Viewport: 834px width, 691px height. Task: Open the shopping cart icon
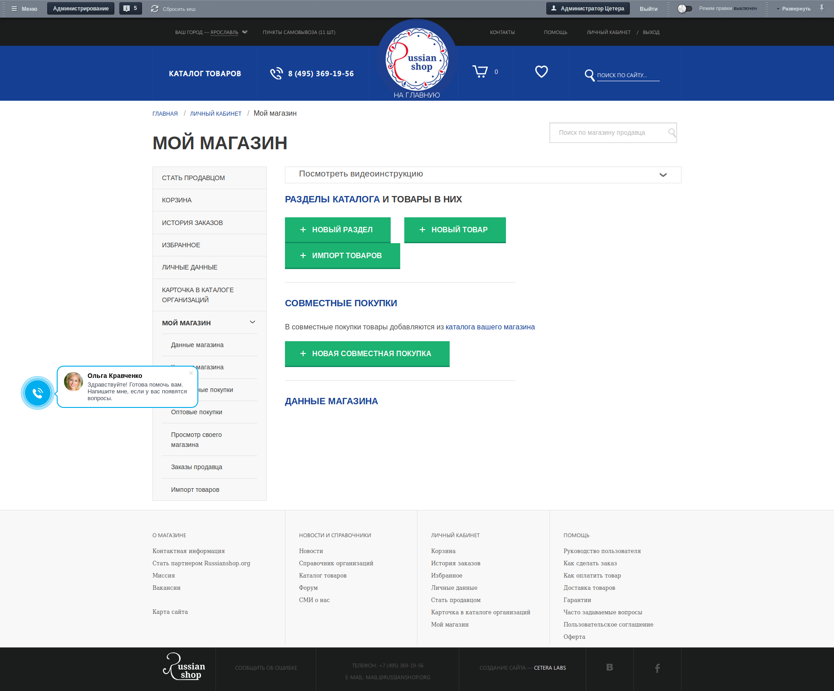coord(480,72)
